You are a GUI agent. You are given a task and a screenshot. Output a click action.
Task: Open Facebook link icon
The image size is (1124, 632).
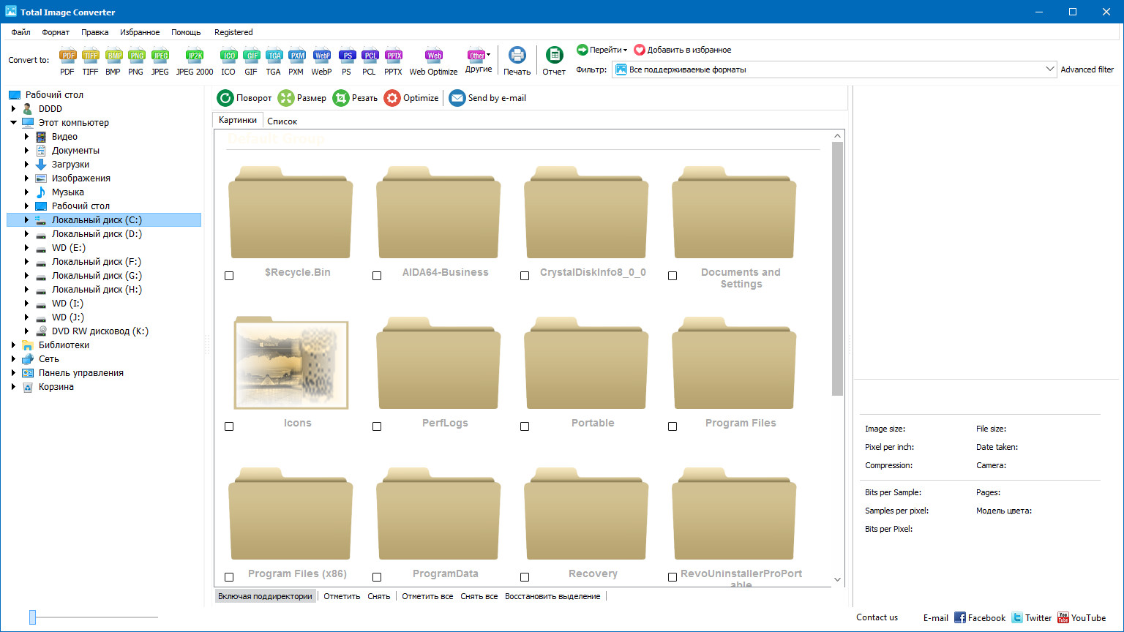click(x=960, y=618)
